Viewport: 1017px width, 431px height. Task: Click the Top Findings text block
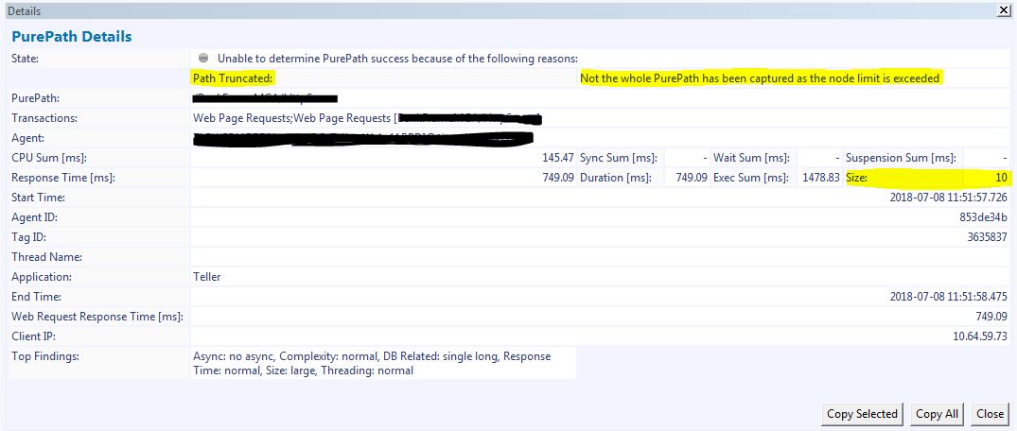pyautogui.click(x=372, y=364)
